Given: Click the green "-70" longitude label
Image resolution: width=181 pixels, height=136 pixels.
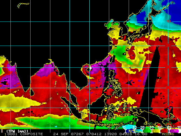Looking at the screenshot, I should [10, 124].
